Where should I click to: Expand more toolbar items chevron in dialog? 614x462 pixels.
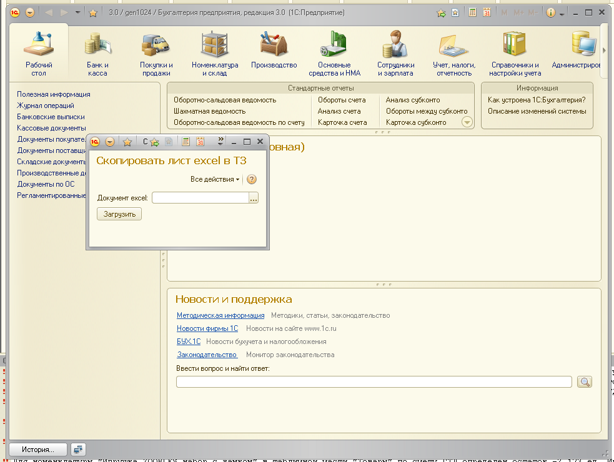click(x=220, y=141)
